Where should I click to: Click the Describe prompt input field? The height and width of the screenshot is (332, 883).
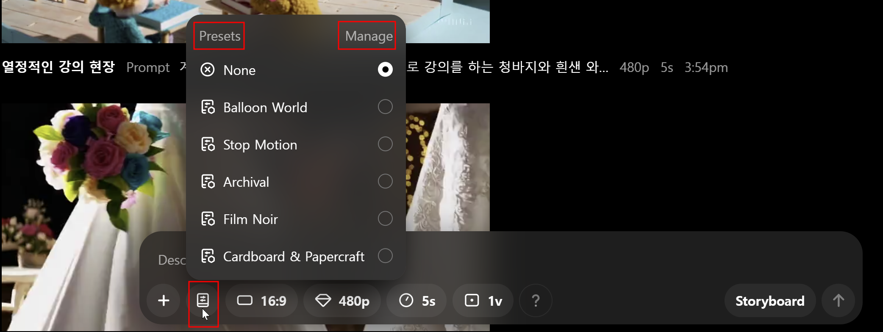pyautogui.click(x=500, y=260)
